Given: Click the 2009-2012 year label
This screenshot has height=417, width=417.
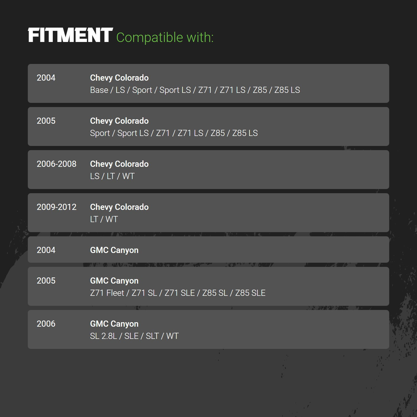Looking at the screenshot, I should click(x=56, y=207).
